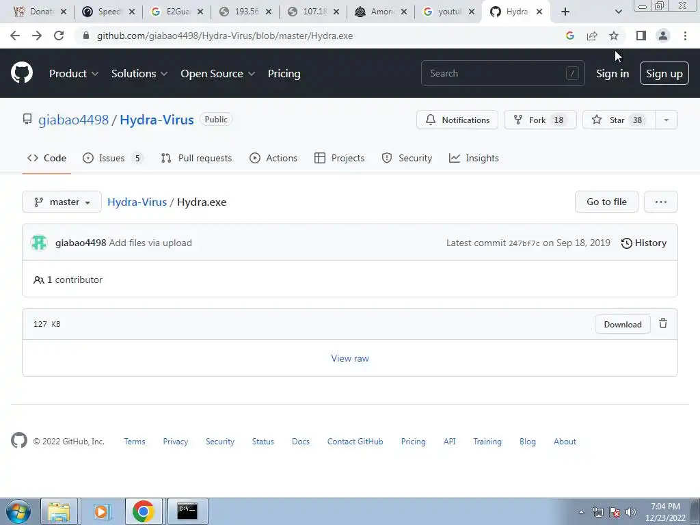The height and width of the screenshot is (525, 700).
Task: Click the delete file trash icon
Action: click(x=663, y=323)
